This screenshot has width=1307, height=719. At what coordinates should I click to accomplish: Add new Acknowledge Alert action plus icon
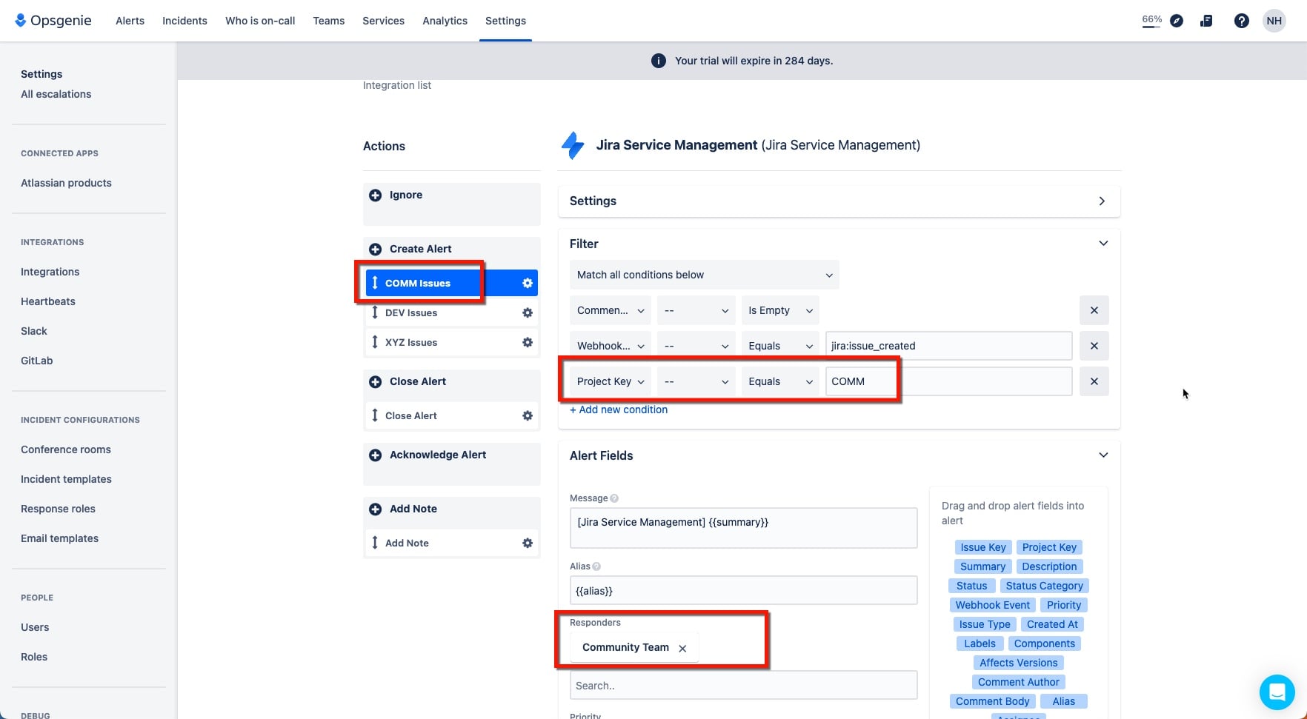pyautogui.click(x=376, y=455)
